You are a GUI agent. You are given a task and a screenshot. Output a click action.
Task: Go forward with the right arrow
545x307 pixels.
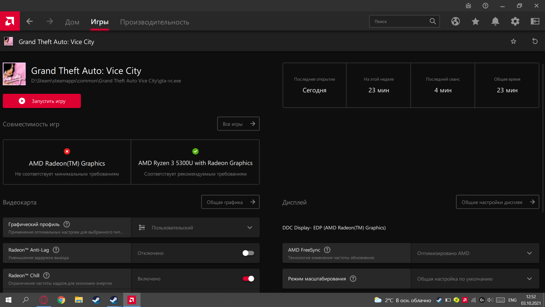[x=50, y=21]
